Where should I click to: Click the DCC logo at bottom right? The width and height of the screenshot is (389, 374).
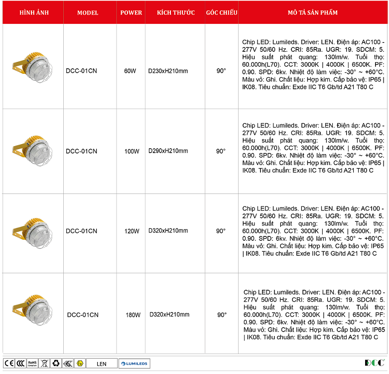tap(374, 363)
